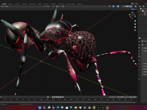Image resolution: width=147 pixels, height=110 pixels.
Task: Open the Scene selector field
Action: (139, 4)
